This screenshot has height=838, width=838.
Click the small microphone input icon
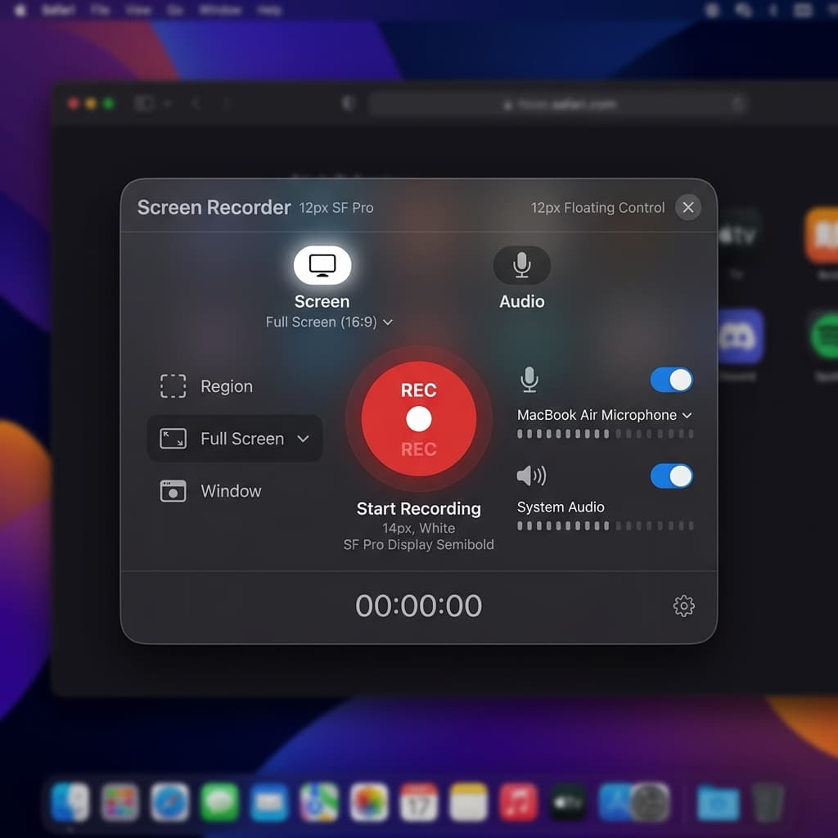point(529,379)
